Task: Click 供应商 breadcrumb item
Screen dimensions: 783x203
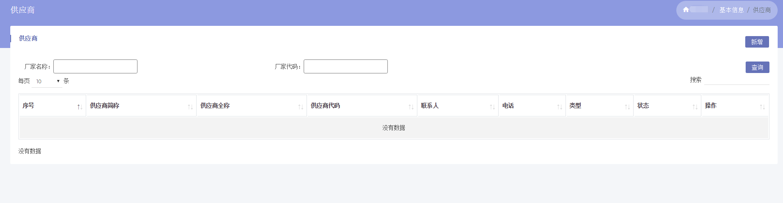Action: [762, 10]
